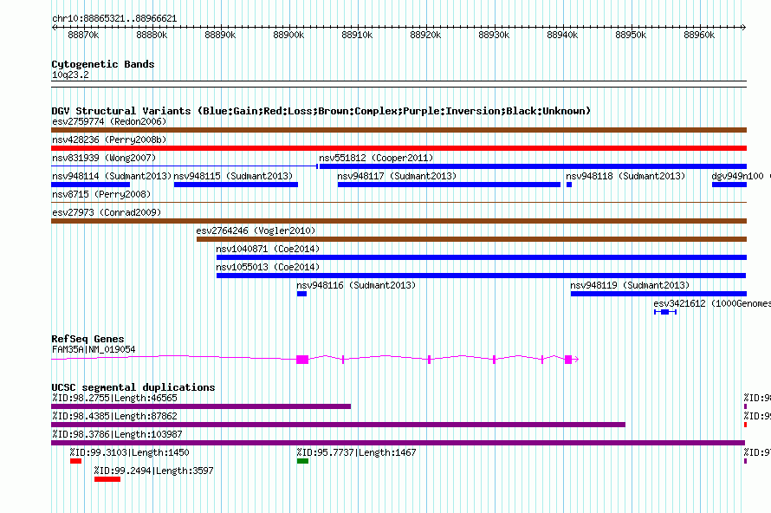Click the 88870k ruler tick label
771x513 pixels.
click(83, 35)
